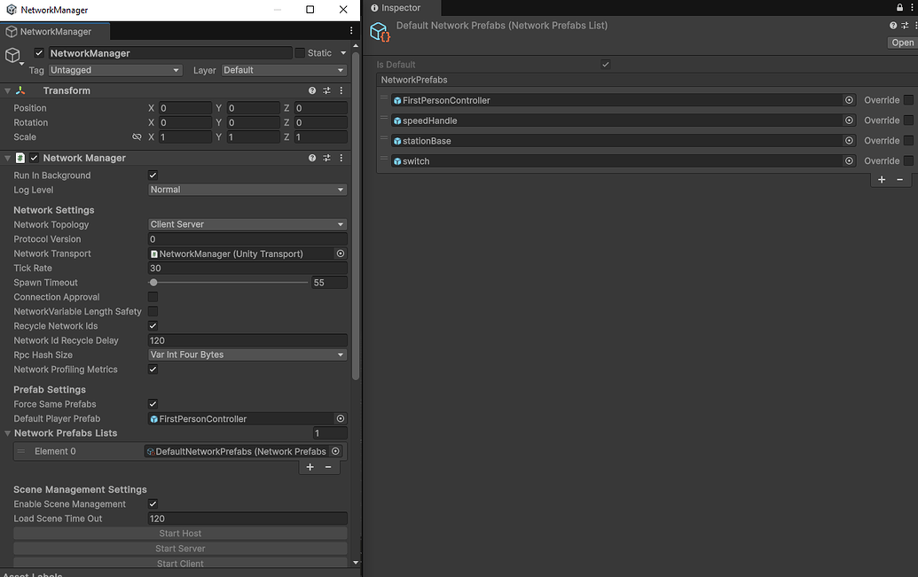Toggle the Scale constrained proportions link icon
This screenshot has width=918, height=577.
137,136
